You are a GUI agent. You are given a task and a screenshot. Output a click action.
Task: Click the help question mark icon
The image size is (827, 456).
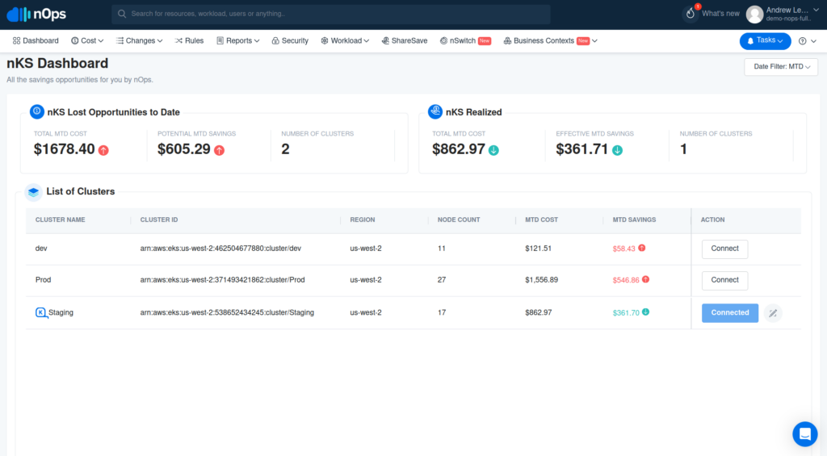[x=802, y=41]
